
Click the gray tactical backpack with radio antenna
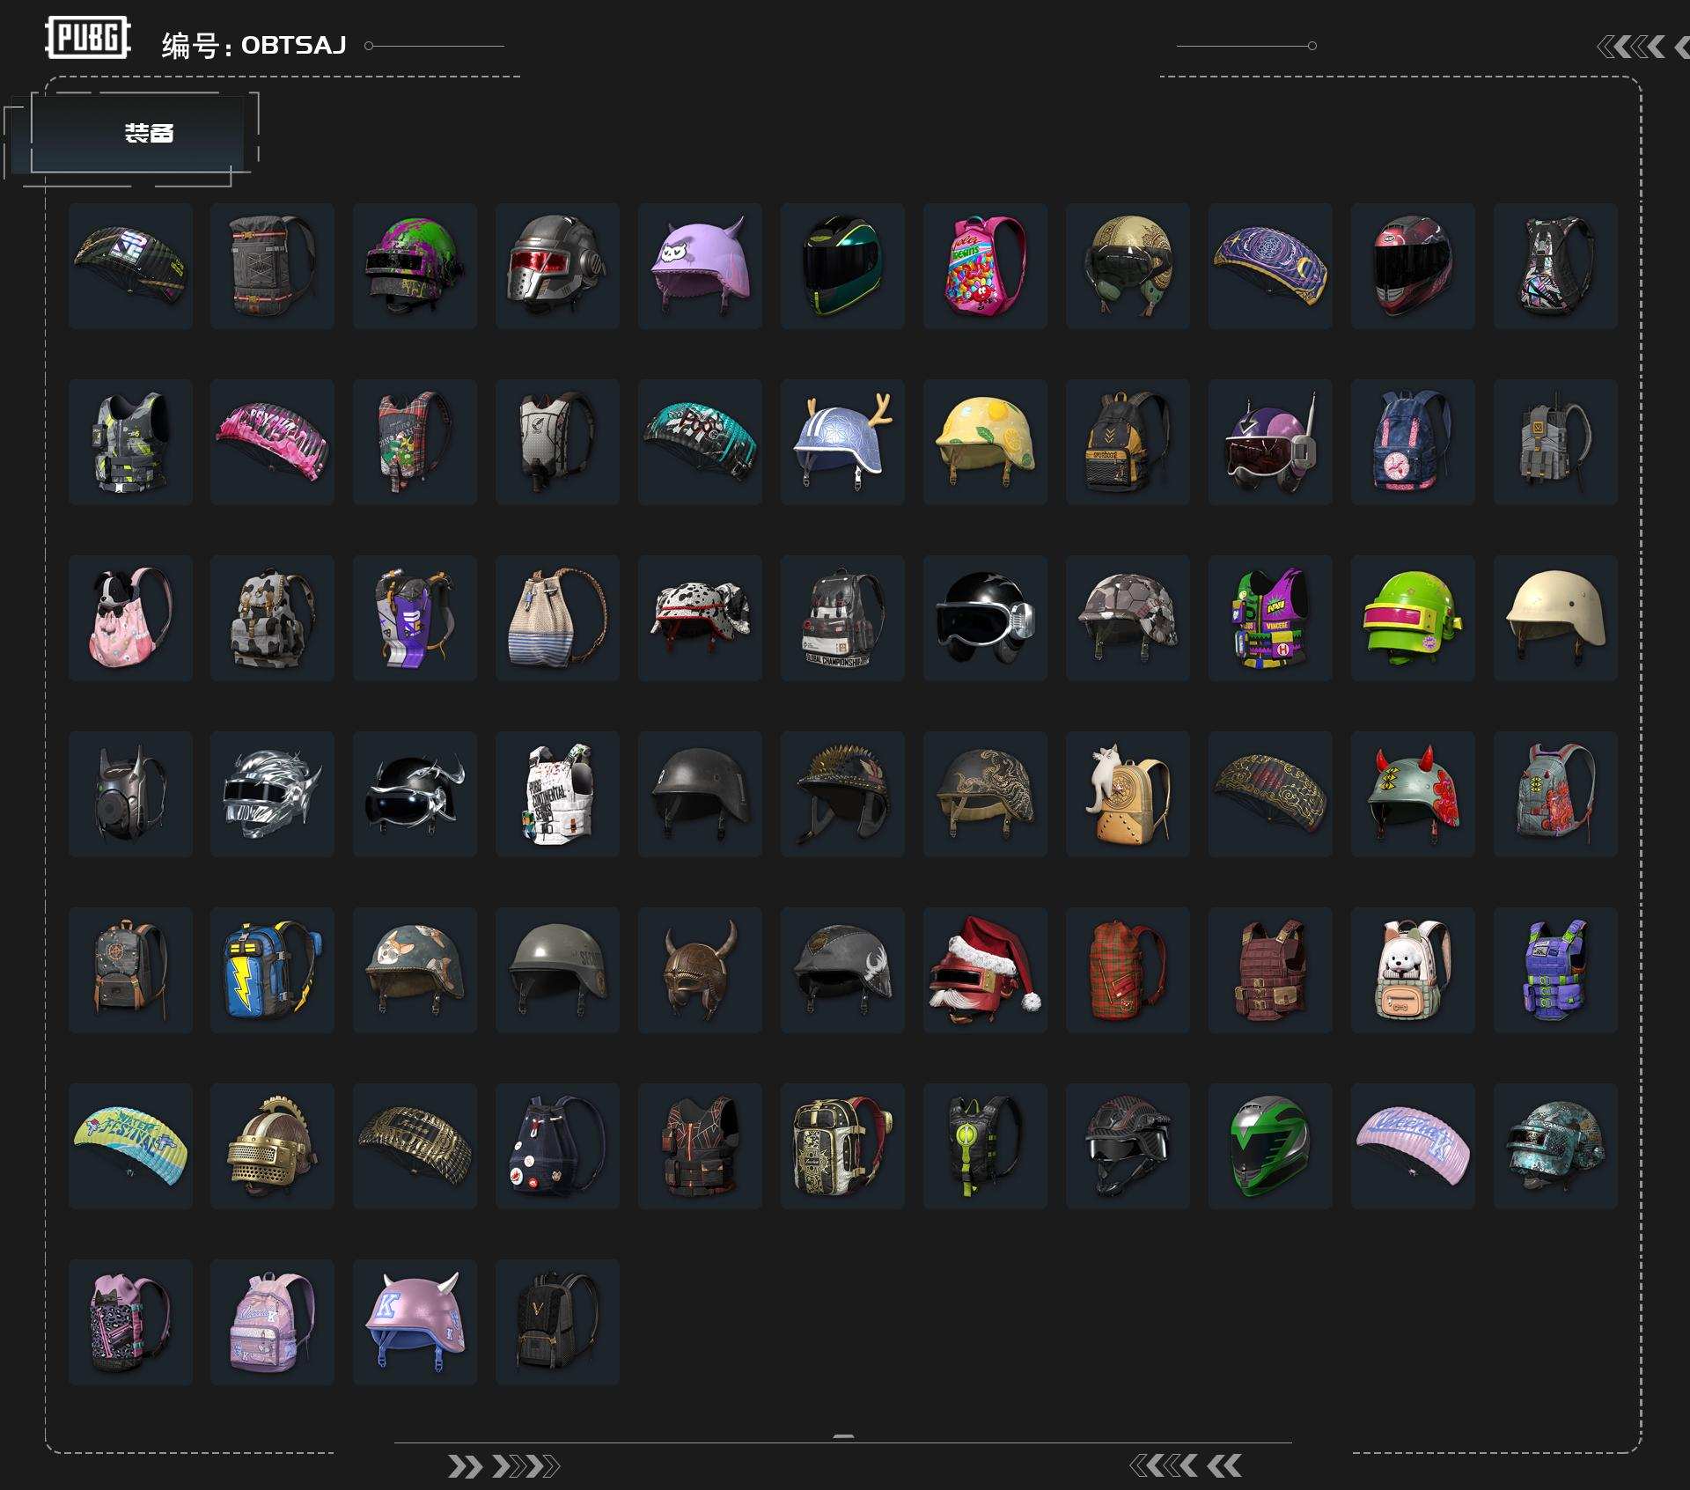click(x=1555, y=442)
